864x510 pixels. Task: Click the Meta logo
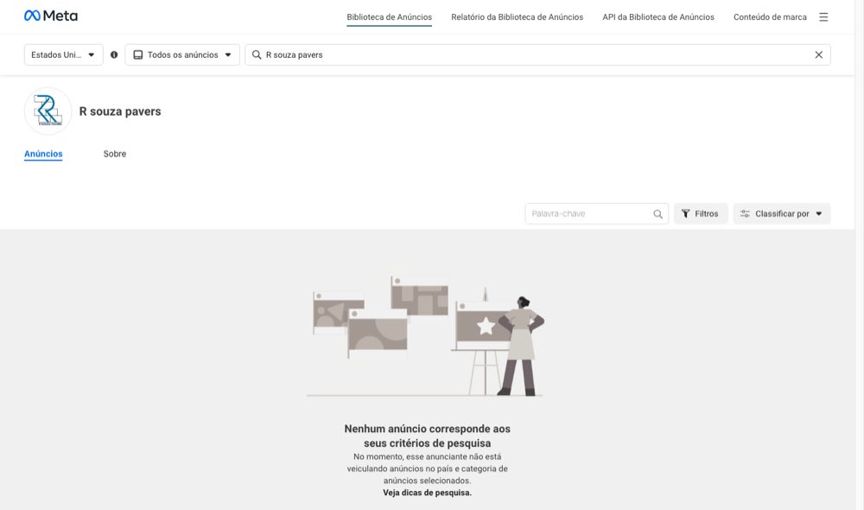[x=51, y=16]
